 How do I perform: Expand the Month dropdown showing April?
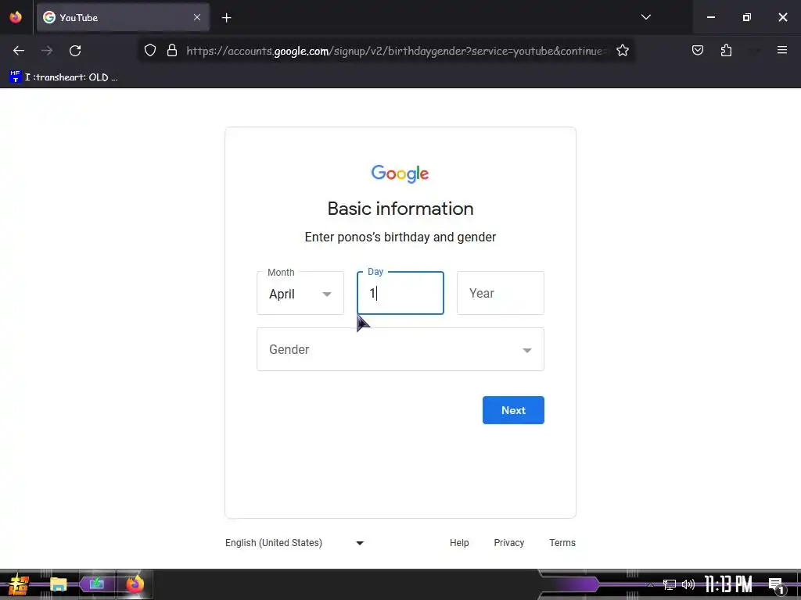300,294
